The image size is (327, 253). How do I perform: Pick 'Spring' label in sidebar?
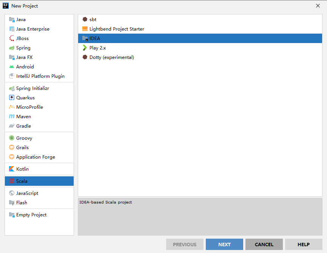point(23,48)
